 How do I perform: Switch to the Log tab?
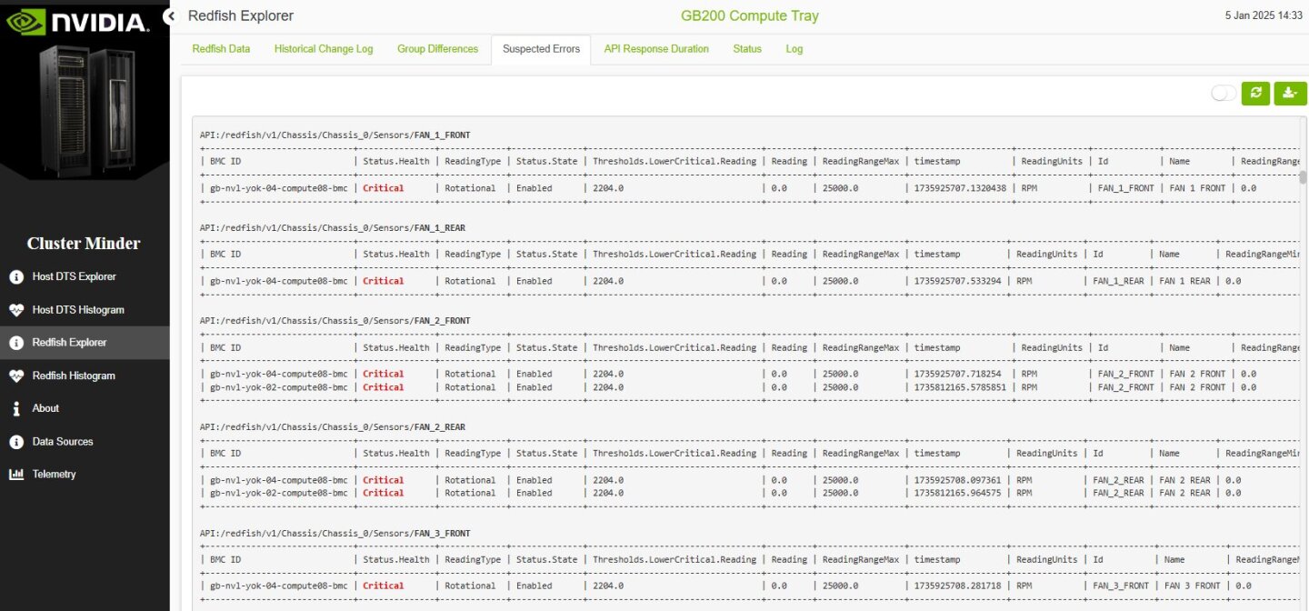[794, 49]
